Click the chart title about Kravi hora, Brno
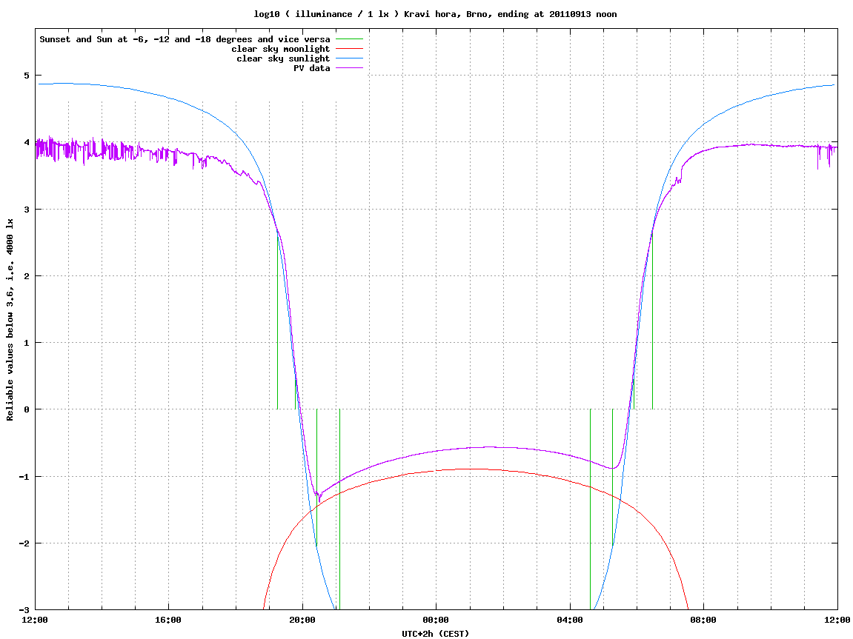This screenshot has height=639, width=853. coord(435,14)
